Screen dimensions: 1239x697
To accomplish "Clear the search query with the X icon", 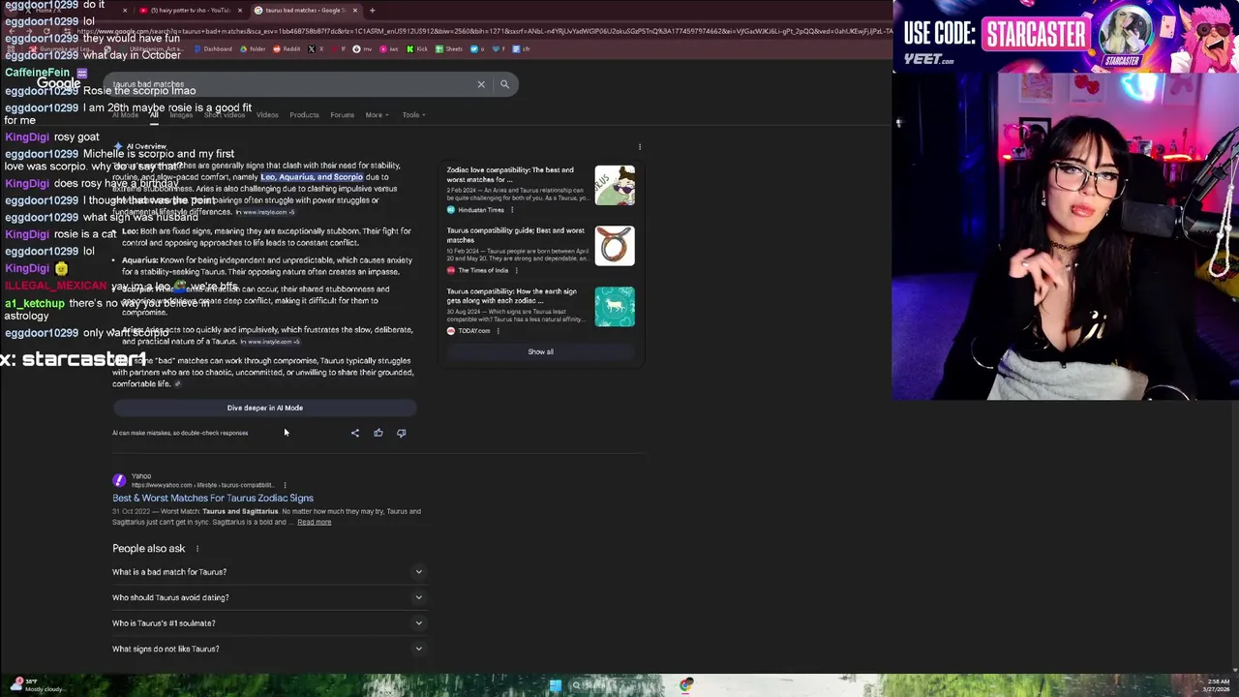I will (x=481, y=84).
